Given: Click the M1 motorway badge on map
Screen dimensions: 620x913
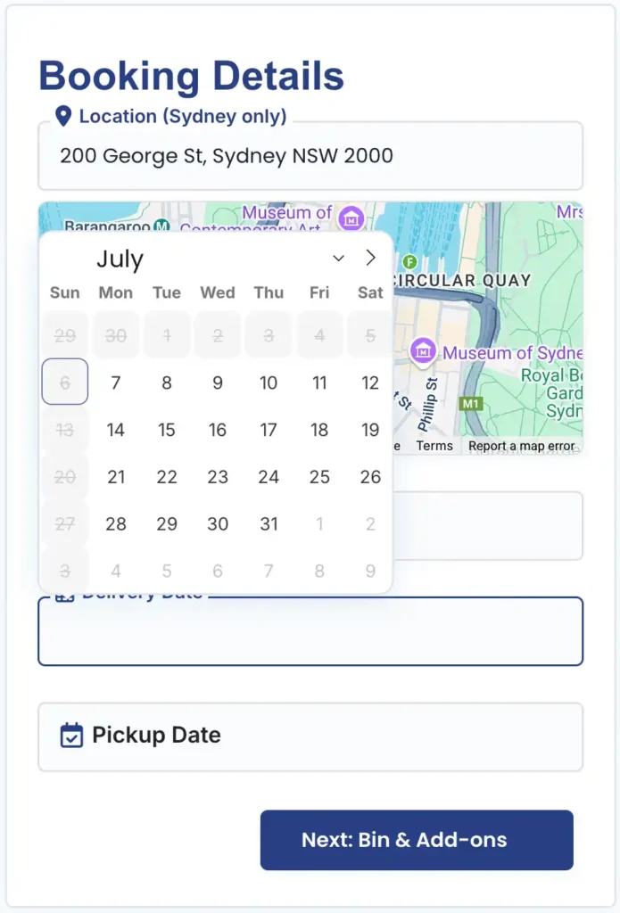Looking at the screenshot, I should pyautogui.click(x=471, y=404).
